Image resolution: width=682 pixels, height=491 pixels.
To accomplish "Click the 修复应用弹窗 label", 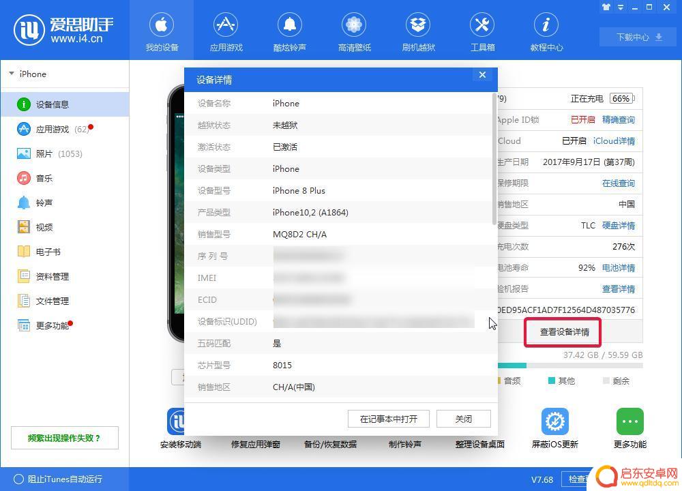I will tap(255, 444).
